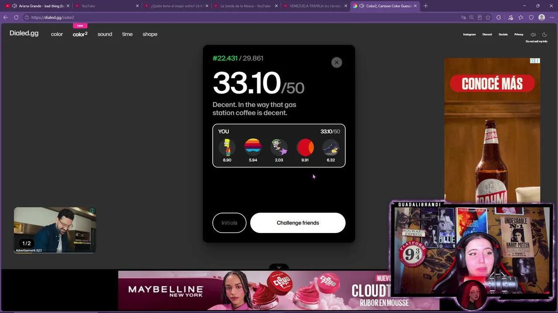
Task: Click Do not sell my info
Action: pos(536,41)
